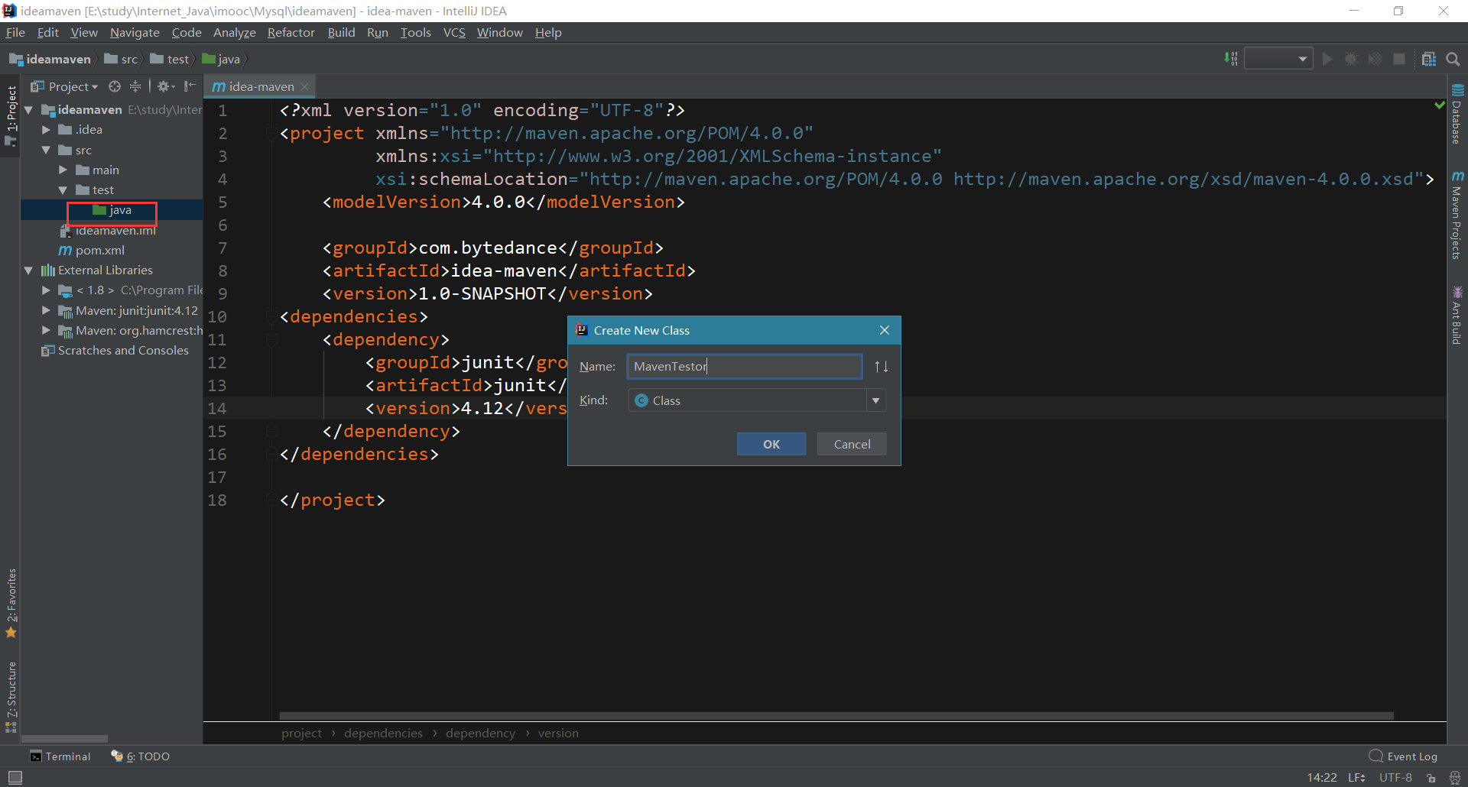Open the Refactor menu
Screen dimensions: 1468x787
pyautogui.click(x=291, y=32)
